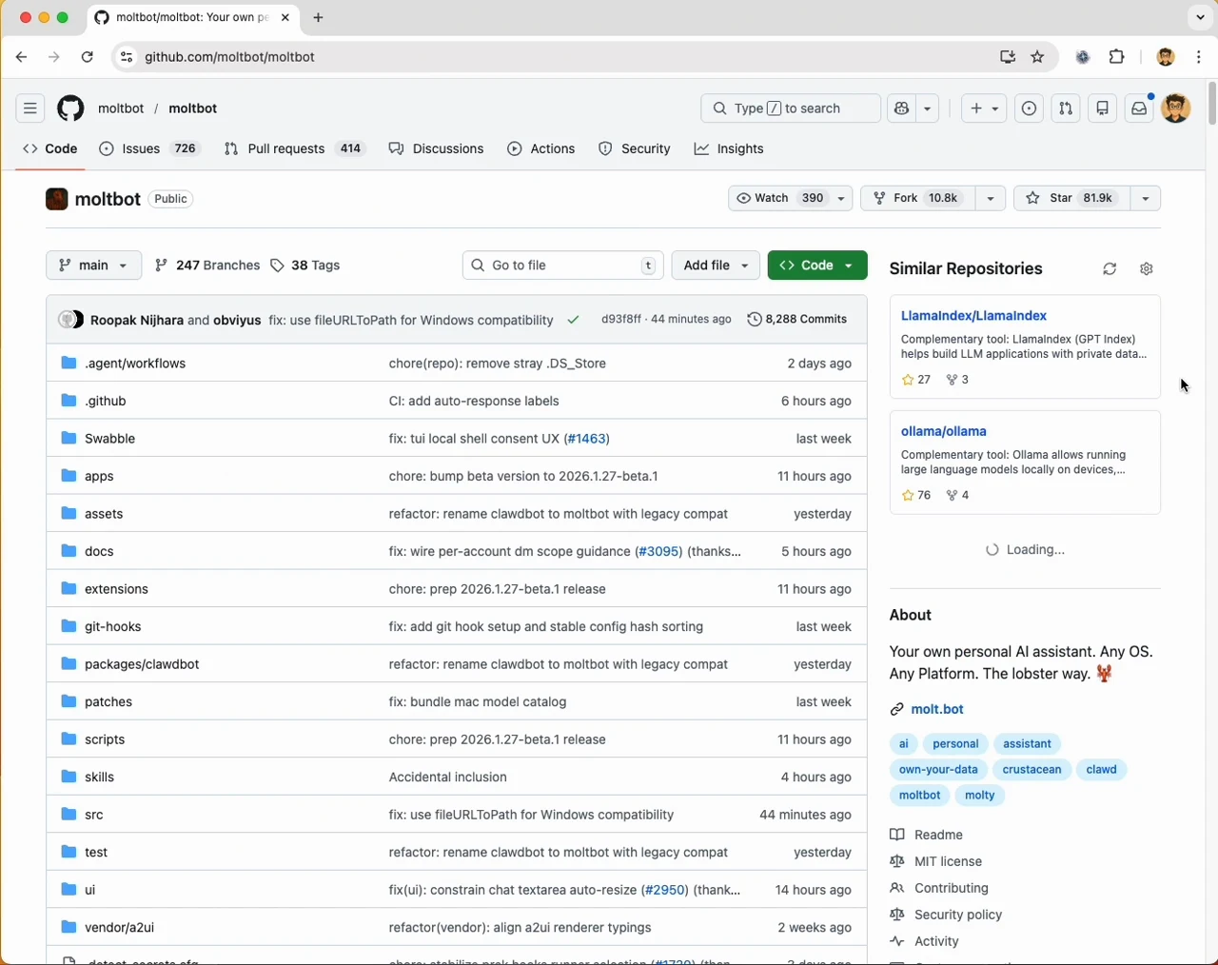This screenshot has width=1218, height=965.
Task: Click the own-your-data topic tag
Action: tap(938, 770)
